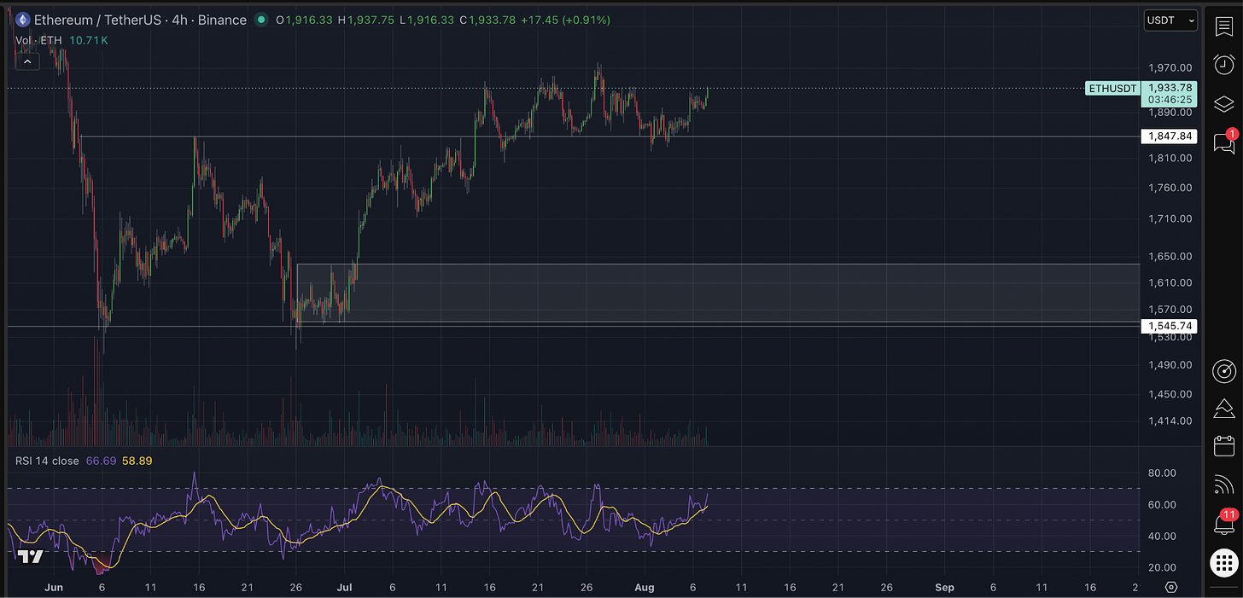Click the Ethereum / TetherUS symbol title

140,20
